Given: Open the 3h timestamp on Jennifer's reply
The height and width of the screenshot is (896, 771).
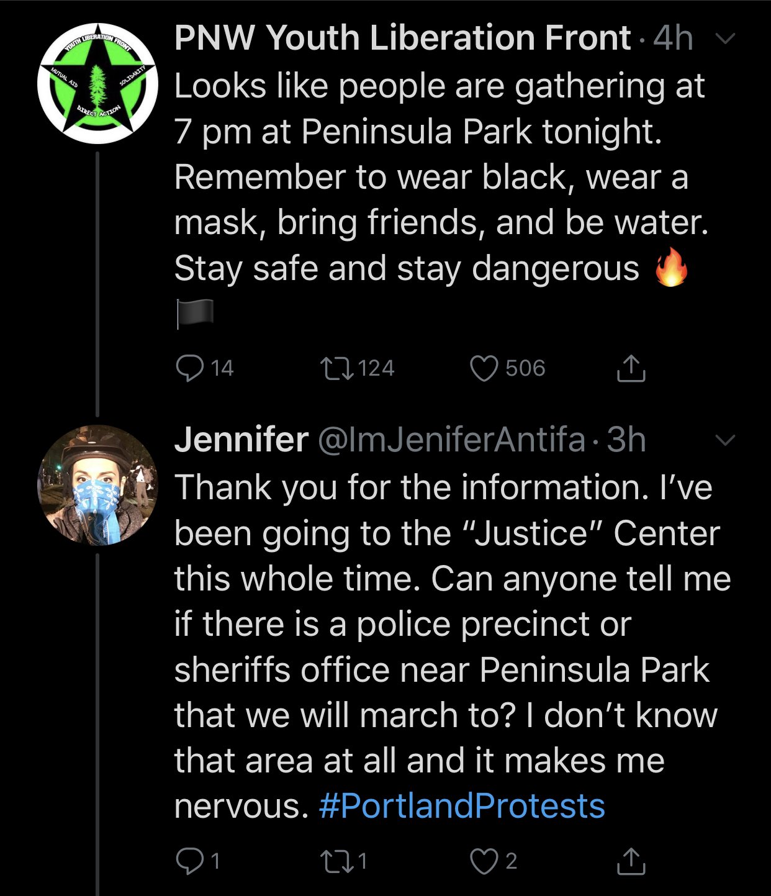Looking at the screenshot, I should (x=626, y=440).
